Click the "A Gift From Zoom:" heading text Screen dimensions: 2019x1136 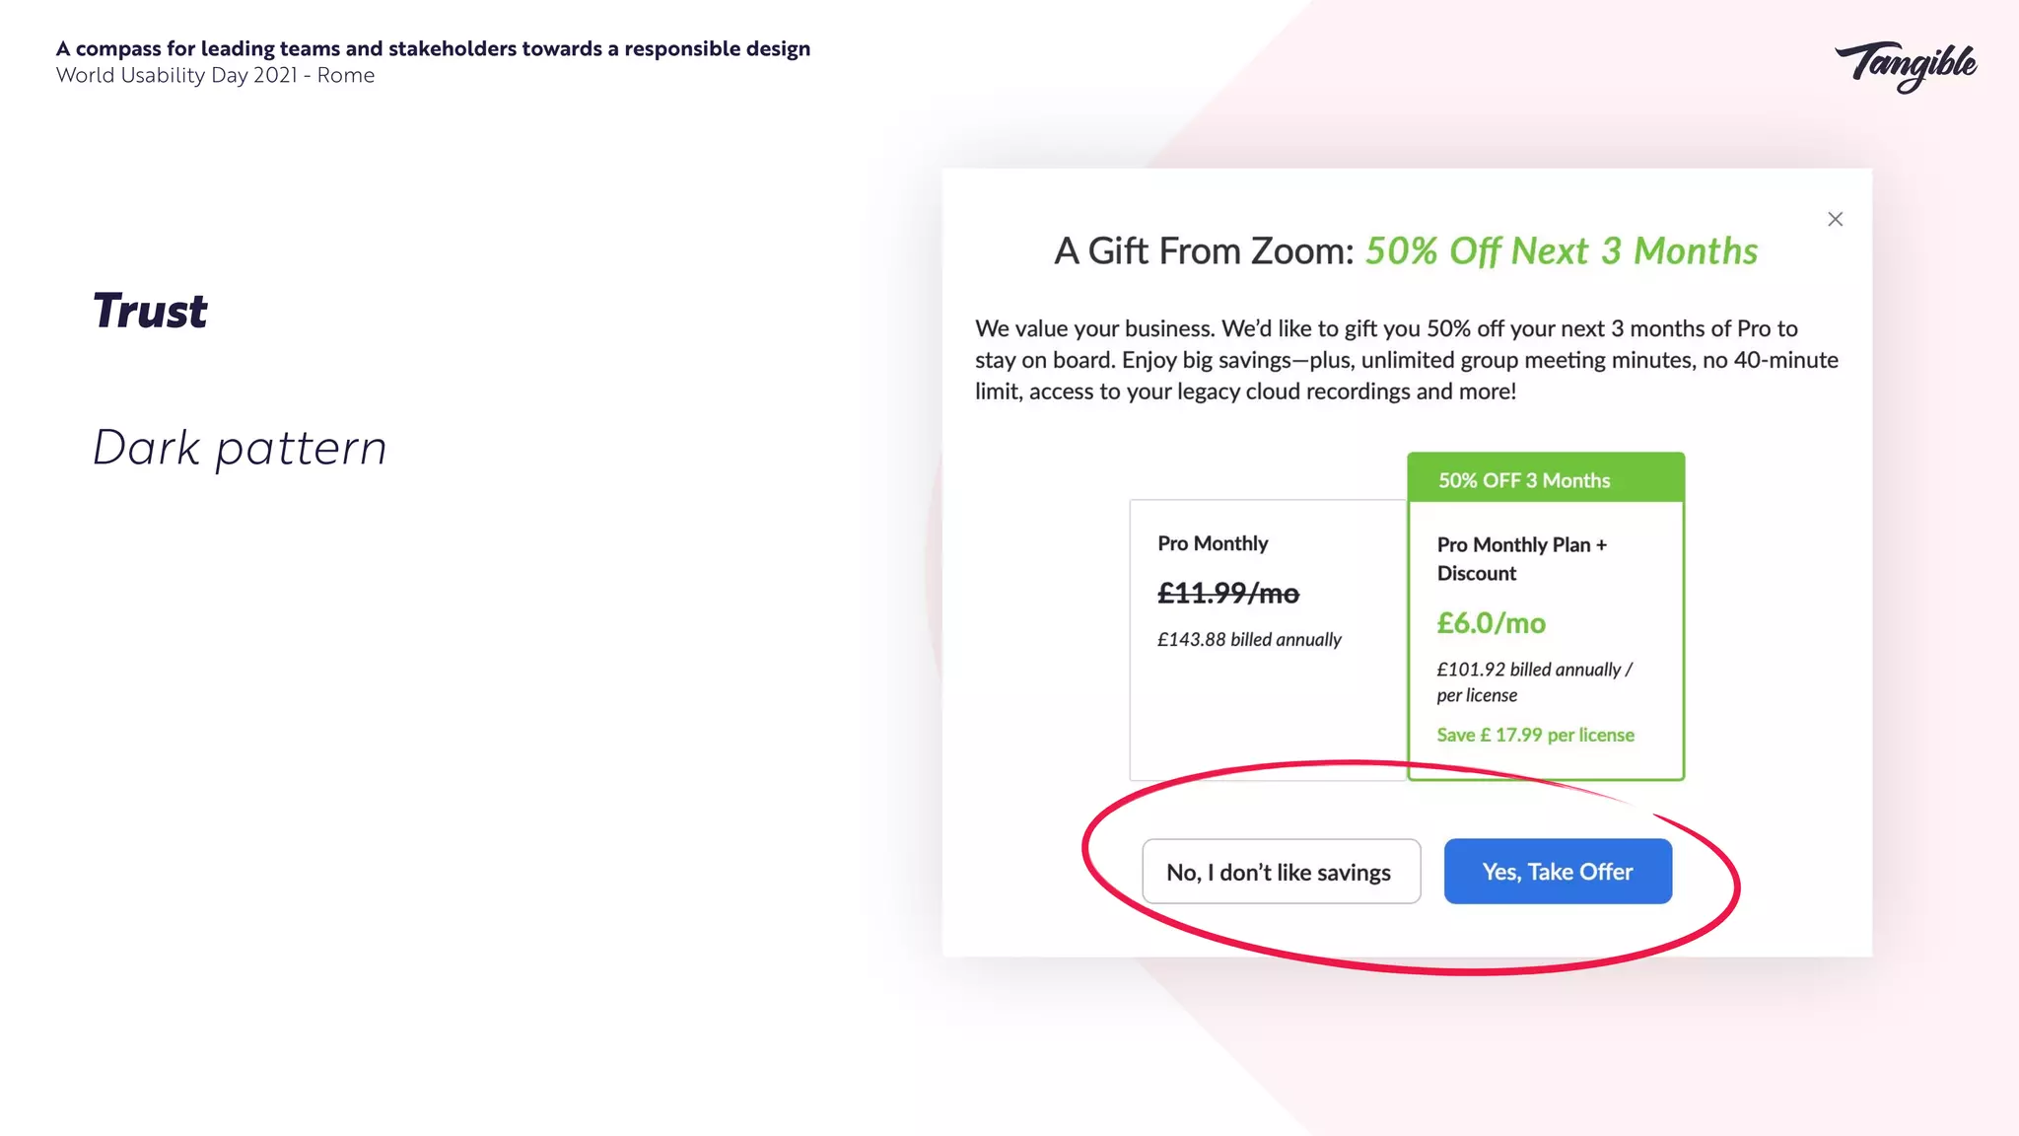tap(1204, 251)
